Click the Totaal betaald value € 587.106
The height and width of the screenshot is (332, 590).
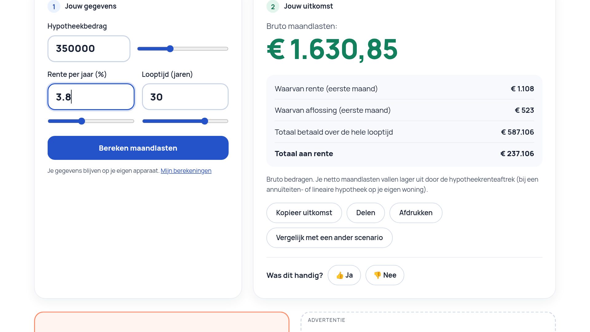pos(517,132)
